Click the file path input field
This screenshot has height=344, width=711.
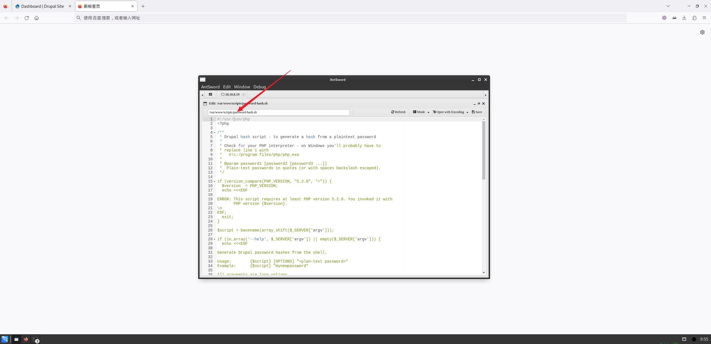(x=279, y=112)
